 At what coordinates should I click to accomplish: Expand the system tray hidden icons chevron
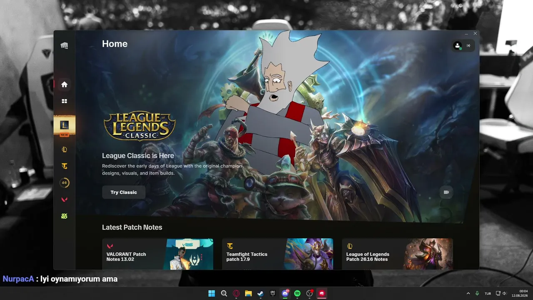[468, 293]
